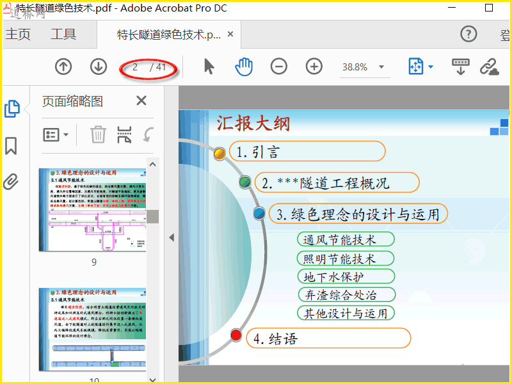
Task: Click the yellow bullet beside 引言
Action: point(220,154)
